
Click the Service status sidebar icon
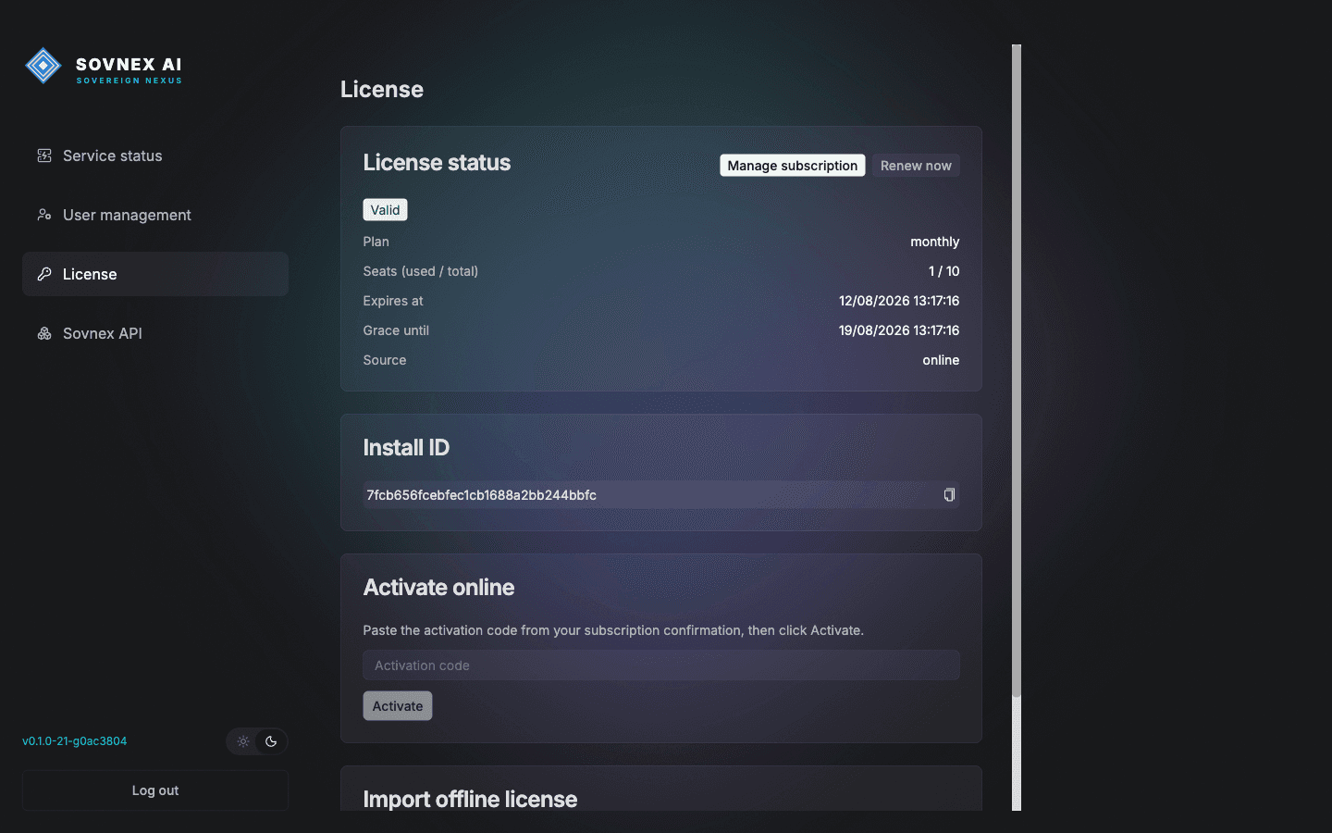[43, 155]
